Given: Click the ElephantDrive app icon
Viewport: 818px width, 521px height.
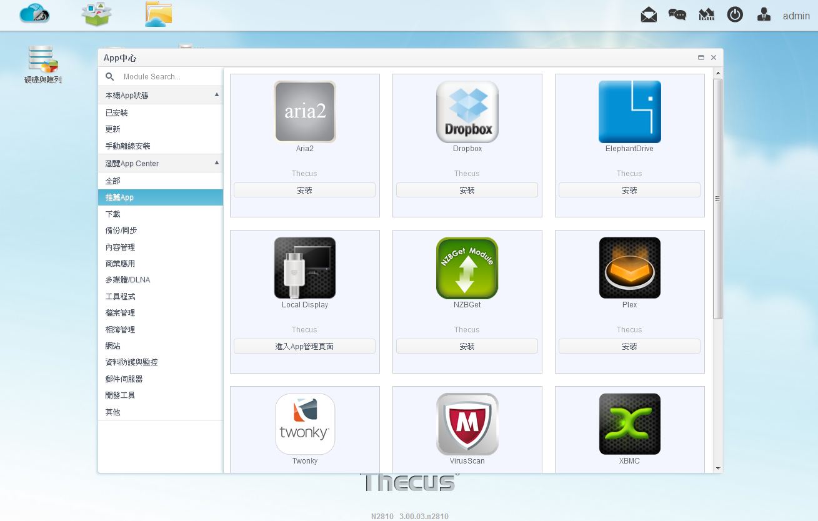Looking at the screenshot, I should pyautogui.click(x=630, y=112).
